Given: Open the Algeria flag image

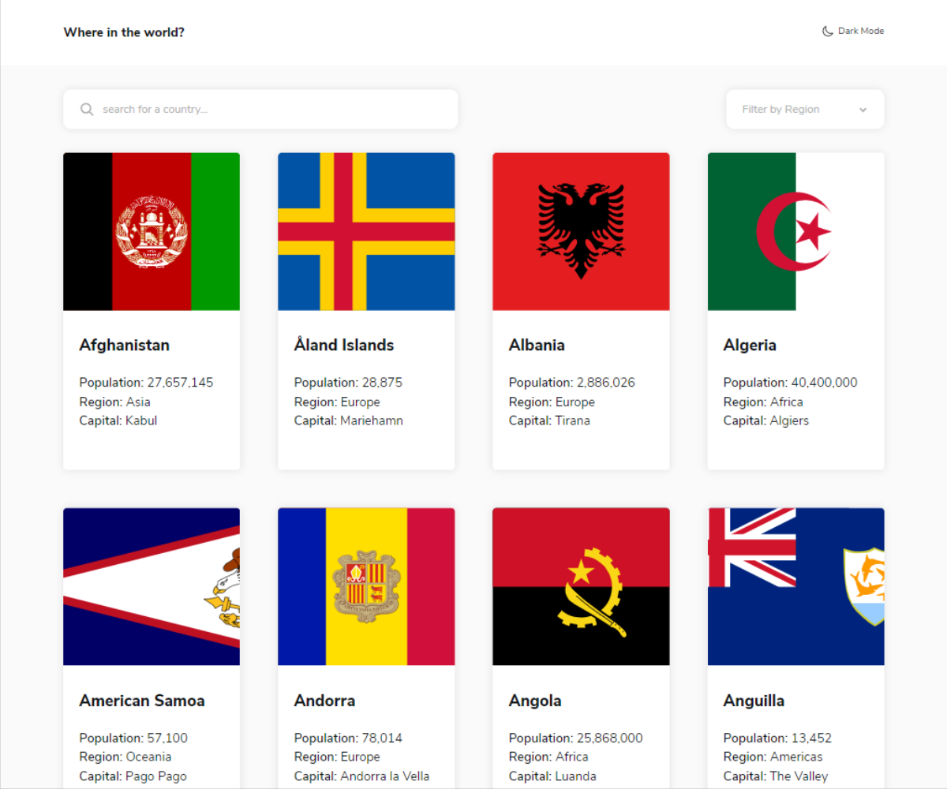Looking at the screenshot, I should [x=795, y=231].
